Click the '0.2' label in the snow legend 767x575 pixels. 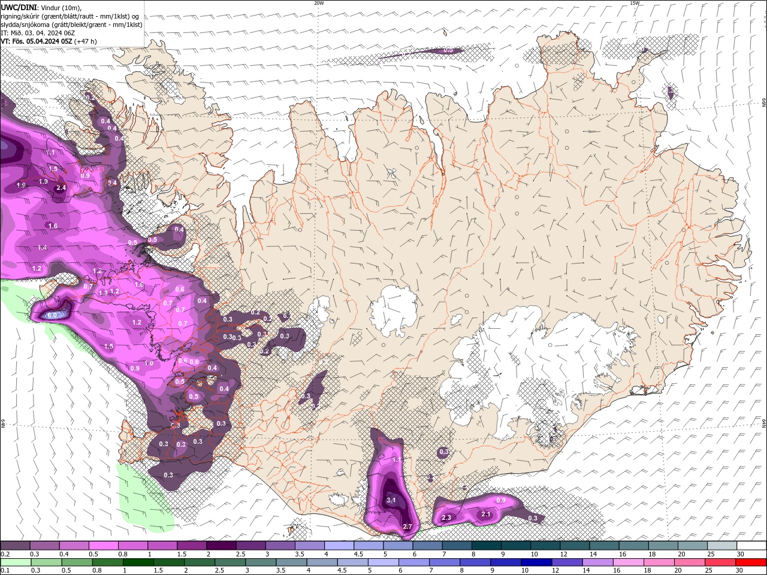tap(5, 554)
